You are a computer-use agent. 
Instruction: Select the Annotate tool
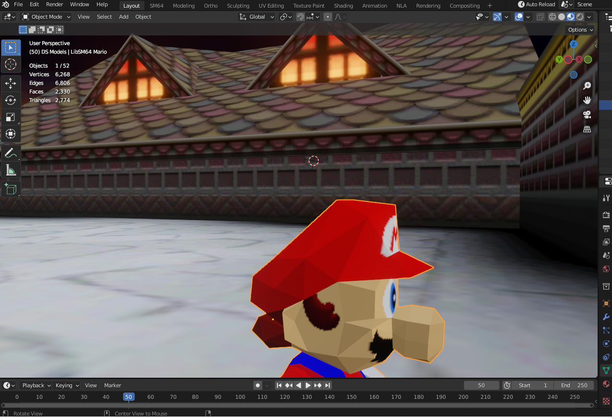[11, 152]
